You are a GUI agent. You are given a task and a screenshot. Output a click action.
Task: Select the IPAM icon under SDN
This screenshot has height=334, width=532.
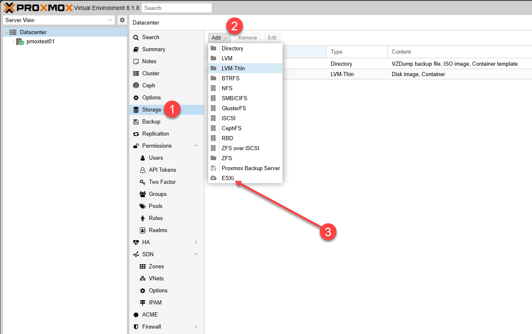(x=143, y=302)
